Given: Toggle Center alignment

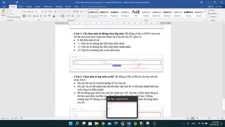Looking at the screenshot, I should click(x=63, y=16).
